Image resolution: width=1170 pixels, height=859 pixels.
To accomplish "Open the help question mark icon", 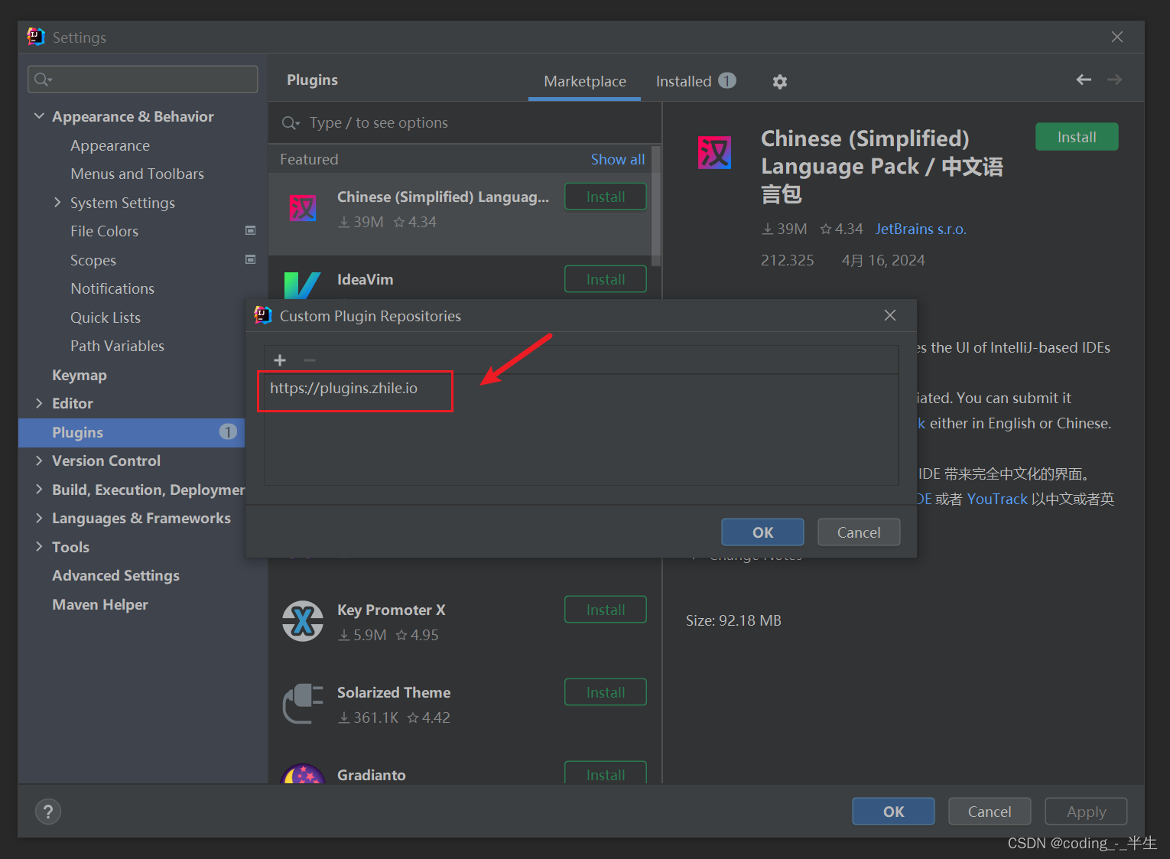I will pyautogui.click(x=47, y=812).
